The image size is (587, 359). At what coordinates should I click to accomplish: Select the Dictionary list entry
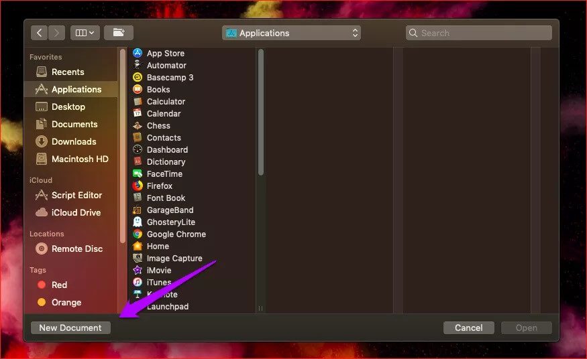click(x=192, y=162)
